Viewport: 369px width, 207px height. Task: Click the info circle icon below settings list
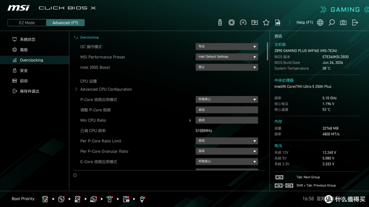(75, 175)
